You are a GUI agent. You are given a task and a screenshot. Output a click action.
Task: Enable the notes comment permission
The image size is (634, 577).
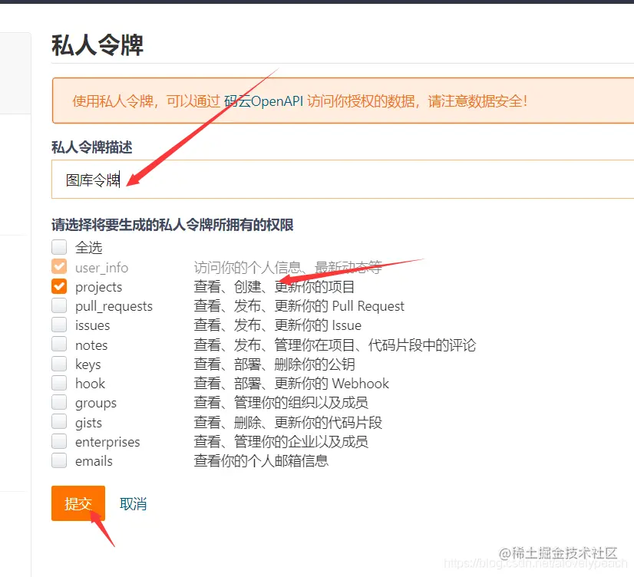[x=59, y=344]
